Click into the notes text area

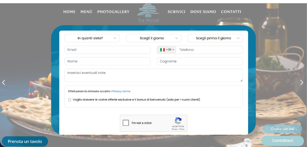tap(153, 75)
